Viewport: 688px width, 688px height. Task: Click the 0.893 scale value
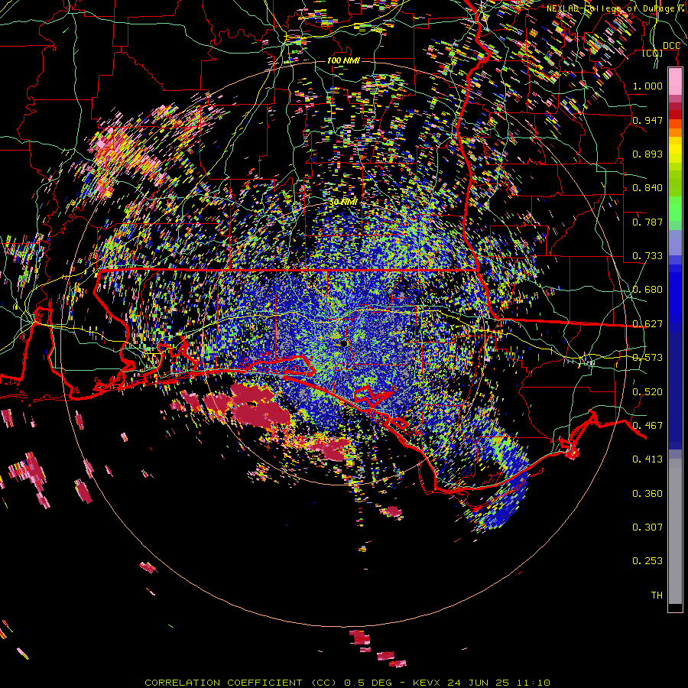pos(647,154)
